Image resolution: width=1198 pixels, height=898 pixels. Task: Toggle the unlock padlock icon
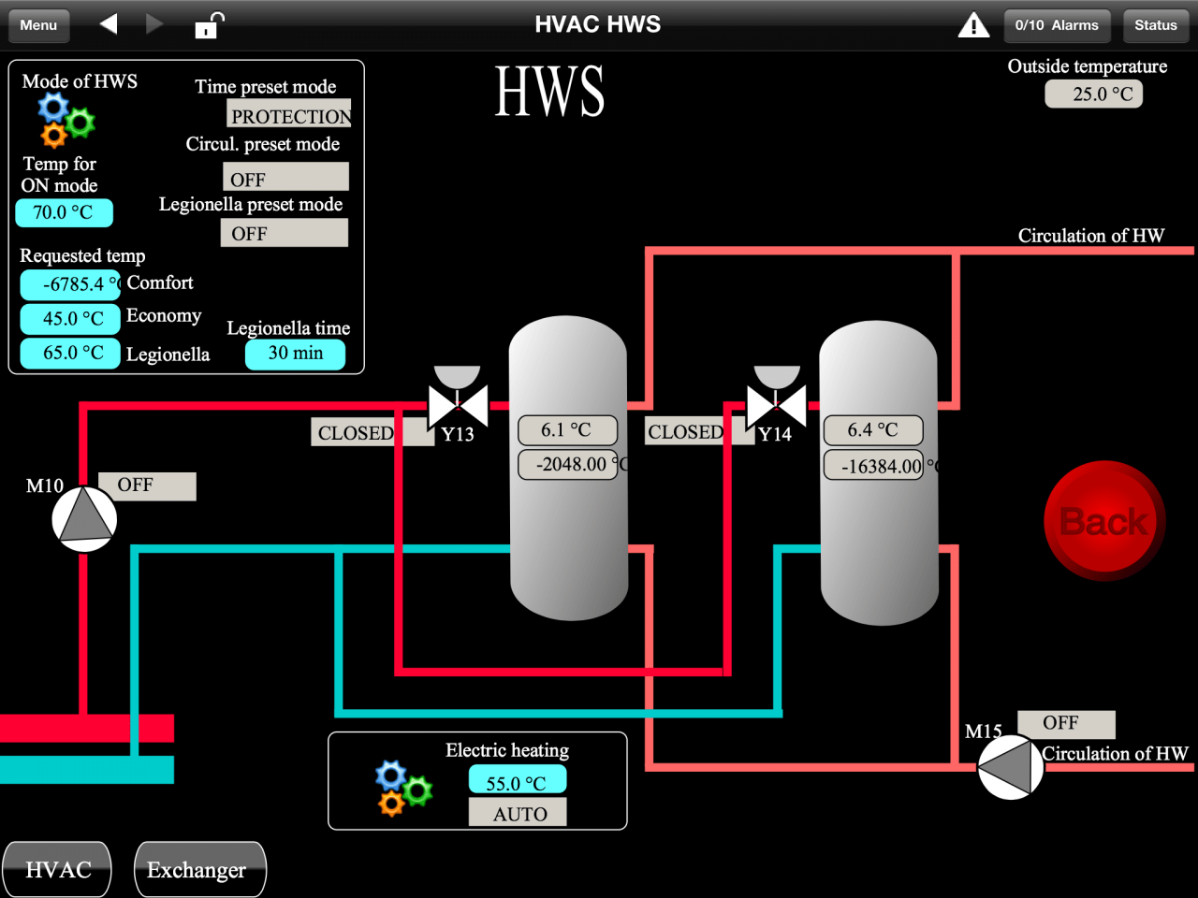208,25
